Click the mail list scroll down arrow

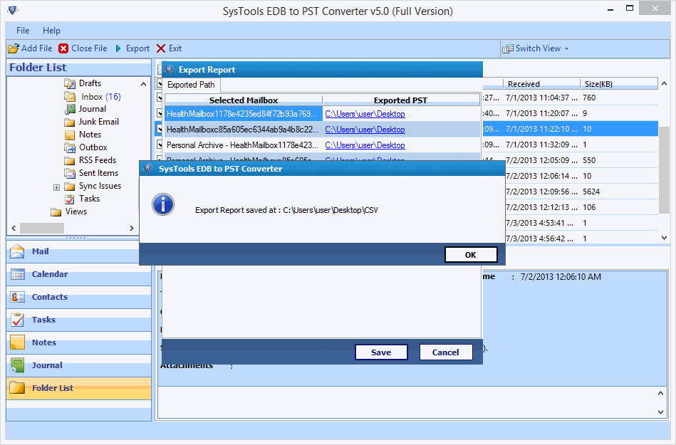click(x=664, y=237)
